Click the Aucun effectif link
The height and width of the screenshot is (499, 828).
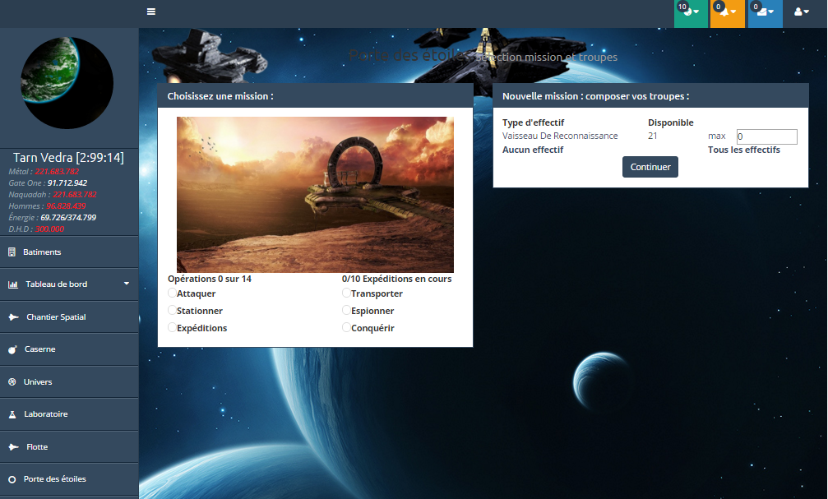coord(533,150)
